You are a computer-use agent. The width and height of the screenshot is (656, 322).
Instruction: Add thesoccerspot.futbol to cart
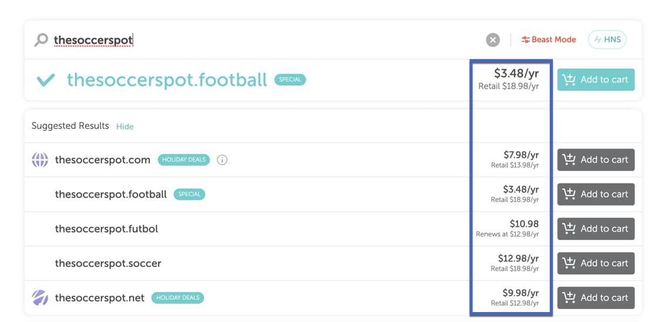596,229
